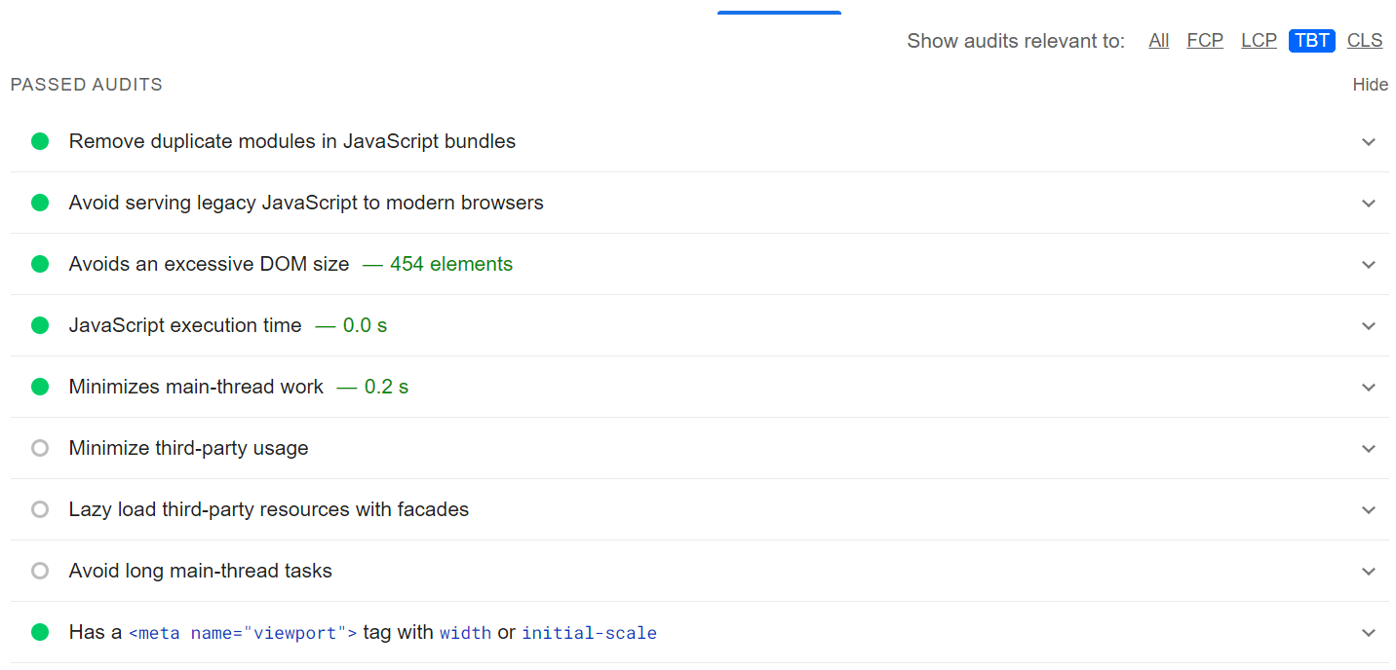Click the green 454 elements value

451,264
